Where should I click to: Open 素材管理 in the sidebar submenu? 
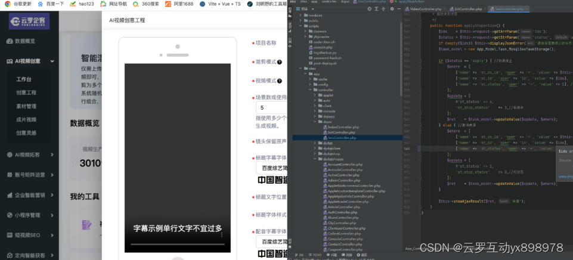(26, 106)
